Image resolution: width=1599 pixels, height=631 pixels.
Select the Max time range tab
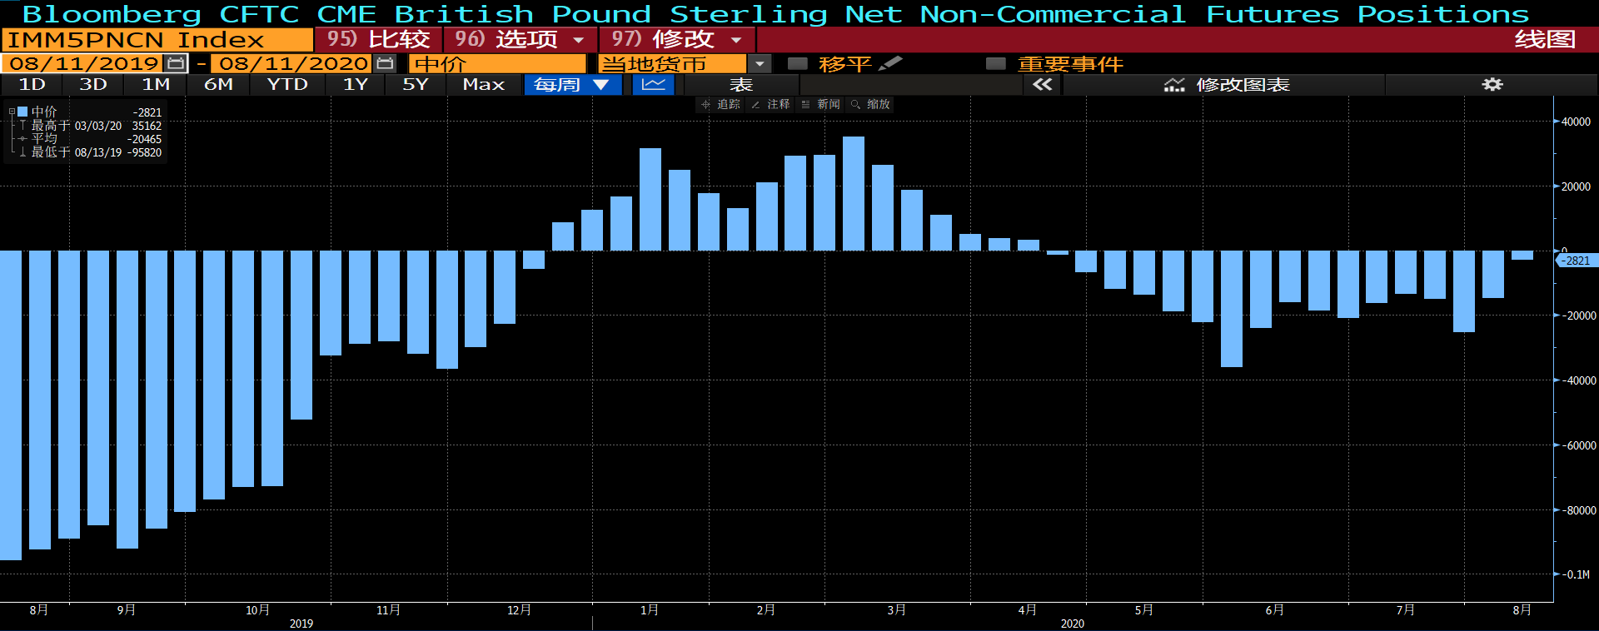[x=484, y=84]
